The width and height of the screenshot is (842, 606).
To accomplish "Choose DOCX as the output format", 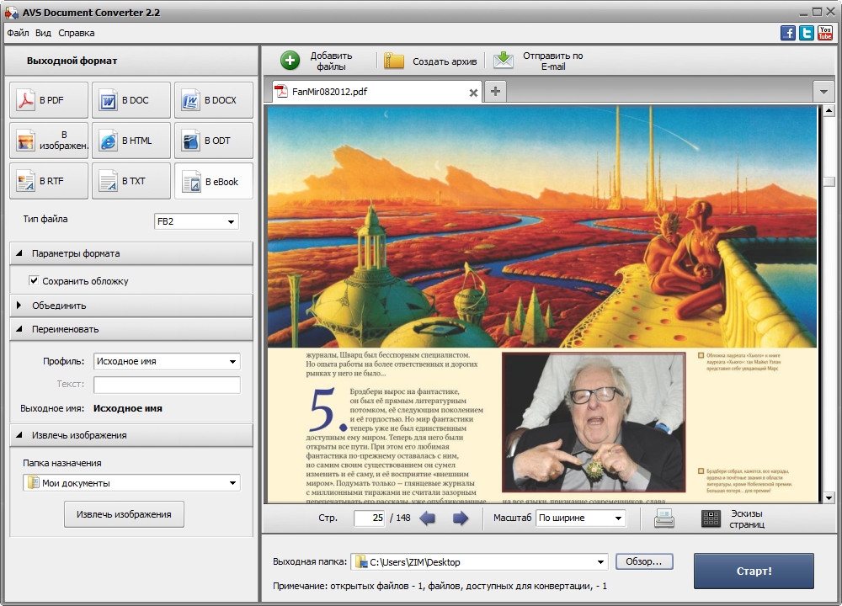I will coord(214,100).
